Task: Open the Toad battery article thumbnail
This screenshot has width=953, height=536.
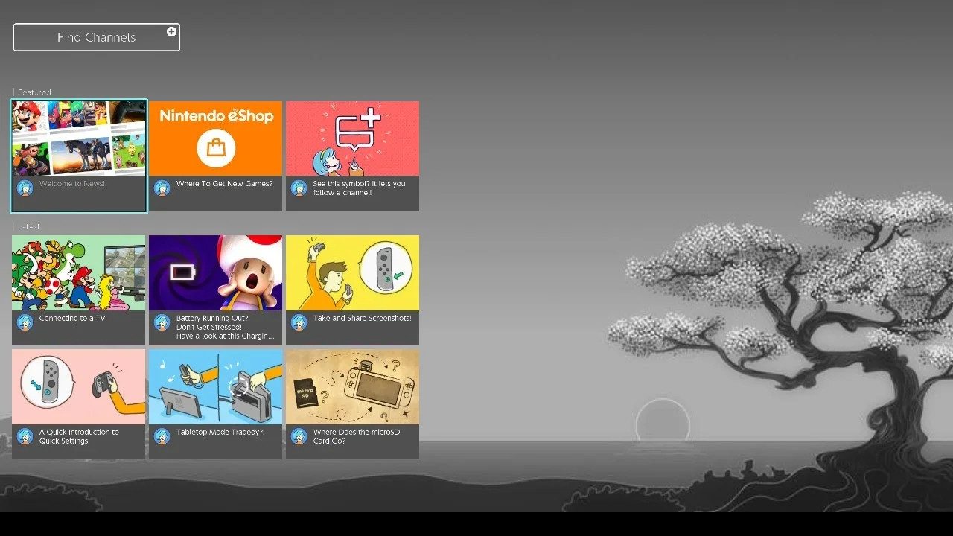Action: [x=215, y=272]
